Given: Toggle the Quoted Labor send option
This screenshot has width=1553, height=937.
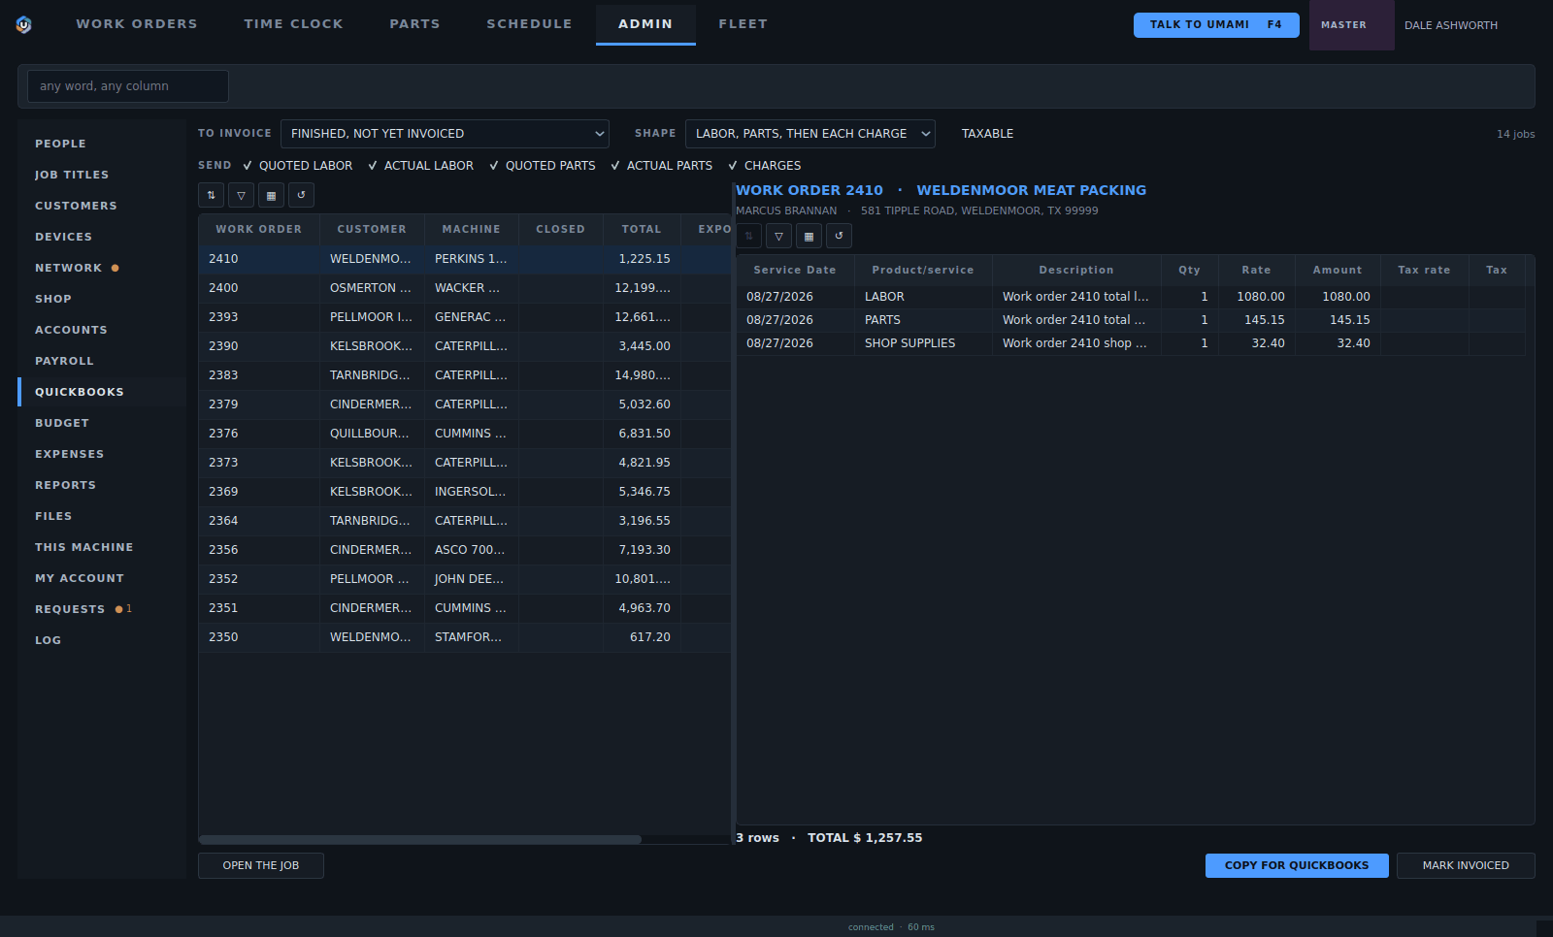Looking at the screenshot, I should point(298,166).
